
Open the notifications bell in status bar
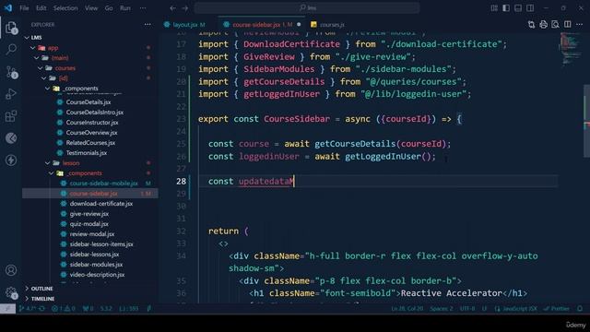point(580,309)
